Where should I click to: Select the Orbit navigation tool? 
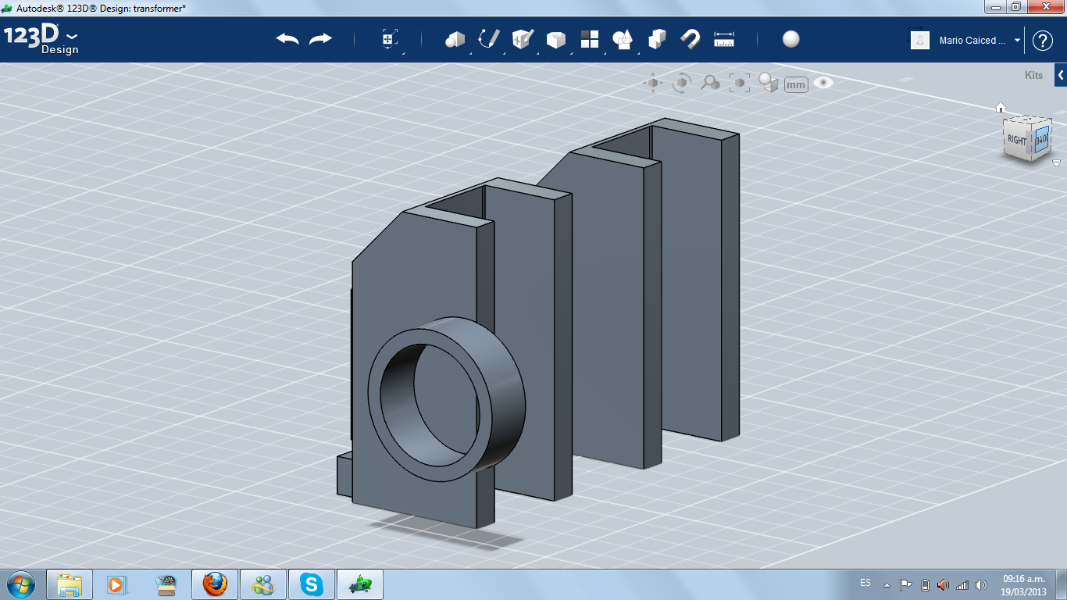point(682,83)
